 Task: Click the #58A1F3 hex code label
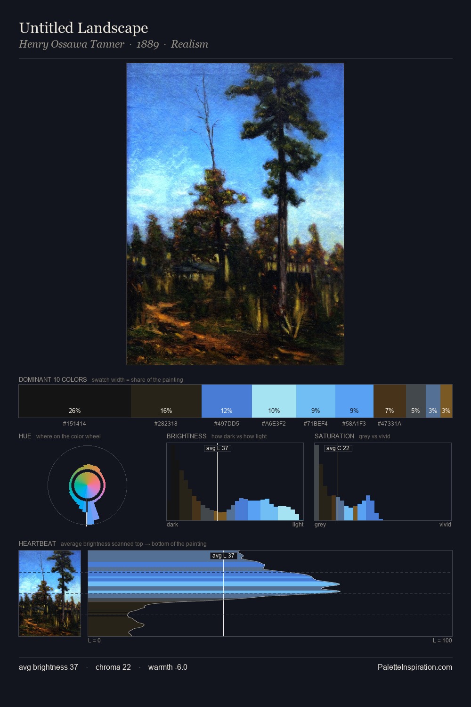(354, 424)
